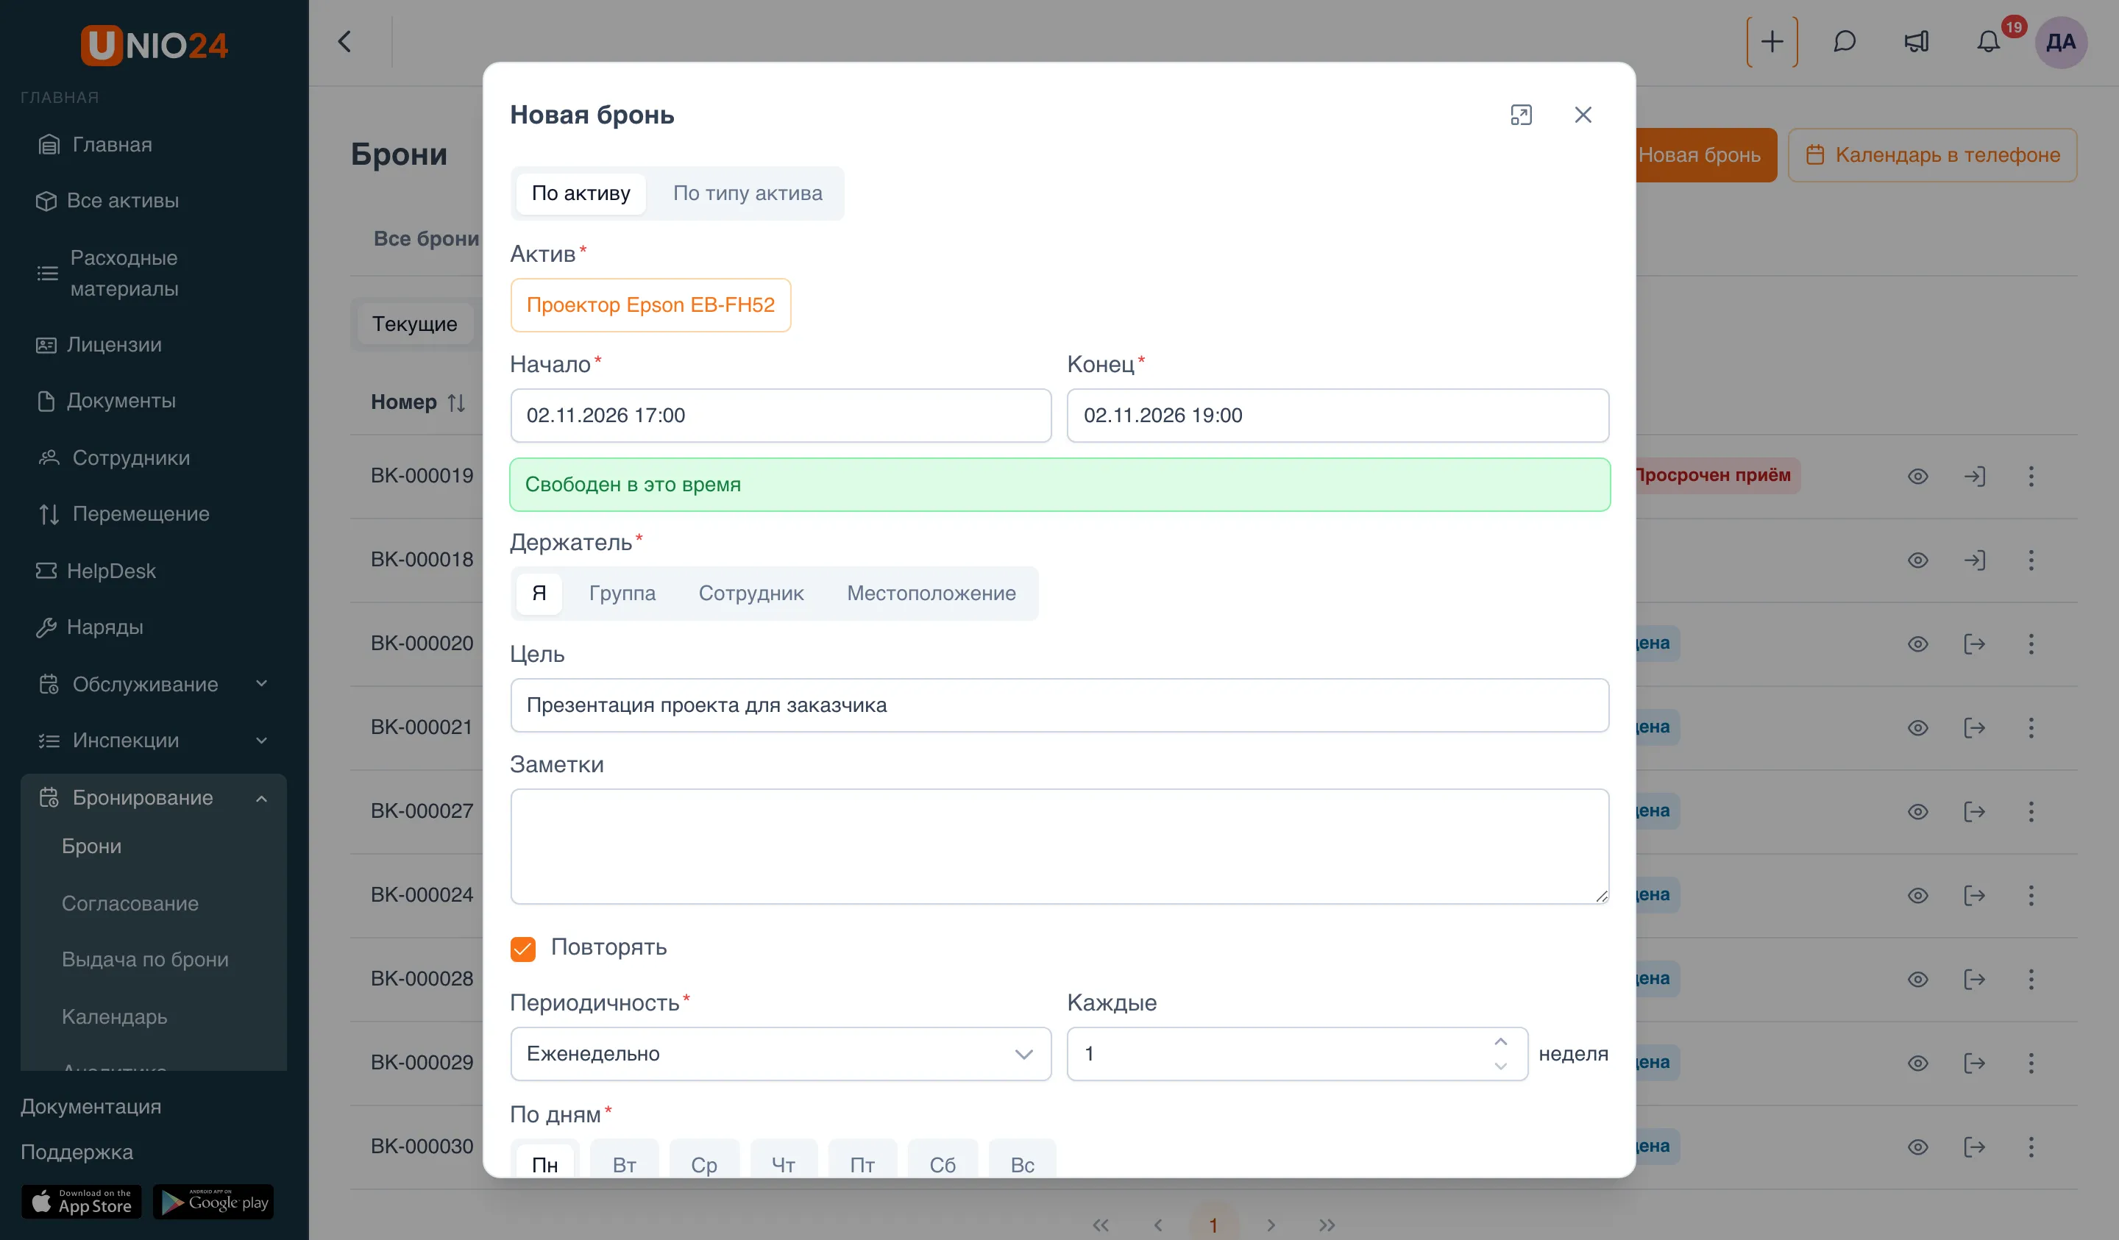The height and width of the screenshot is (1240, 2119).
Task: Increase the Каждые week value with up arrow
Action: click(1500, 1042)
